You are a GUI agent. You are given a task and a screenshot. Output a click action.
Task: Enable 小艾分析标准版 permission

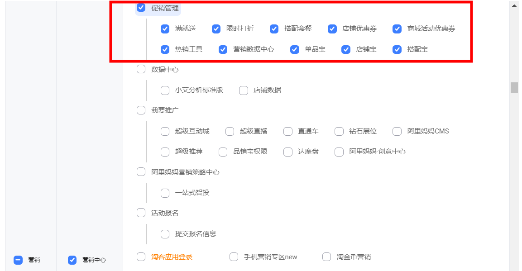(x=165, y=90)
